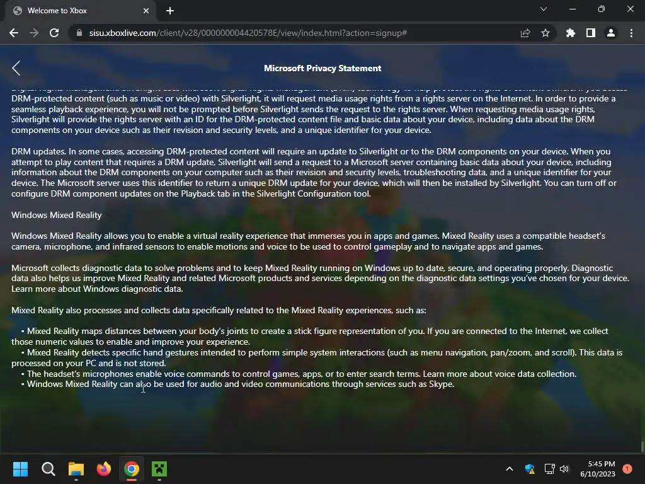Click 'Learn more about voice data collection'
645x484 pixels.
click(x=499, y=374)
